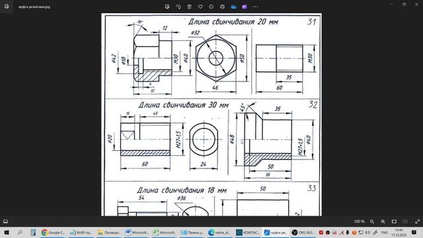Click the Edit image icon in Photos toolbar
Viewport: 423px width, 238px height.
pos(167,7)
